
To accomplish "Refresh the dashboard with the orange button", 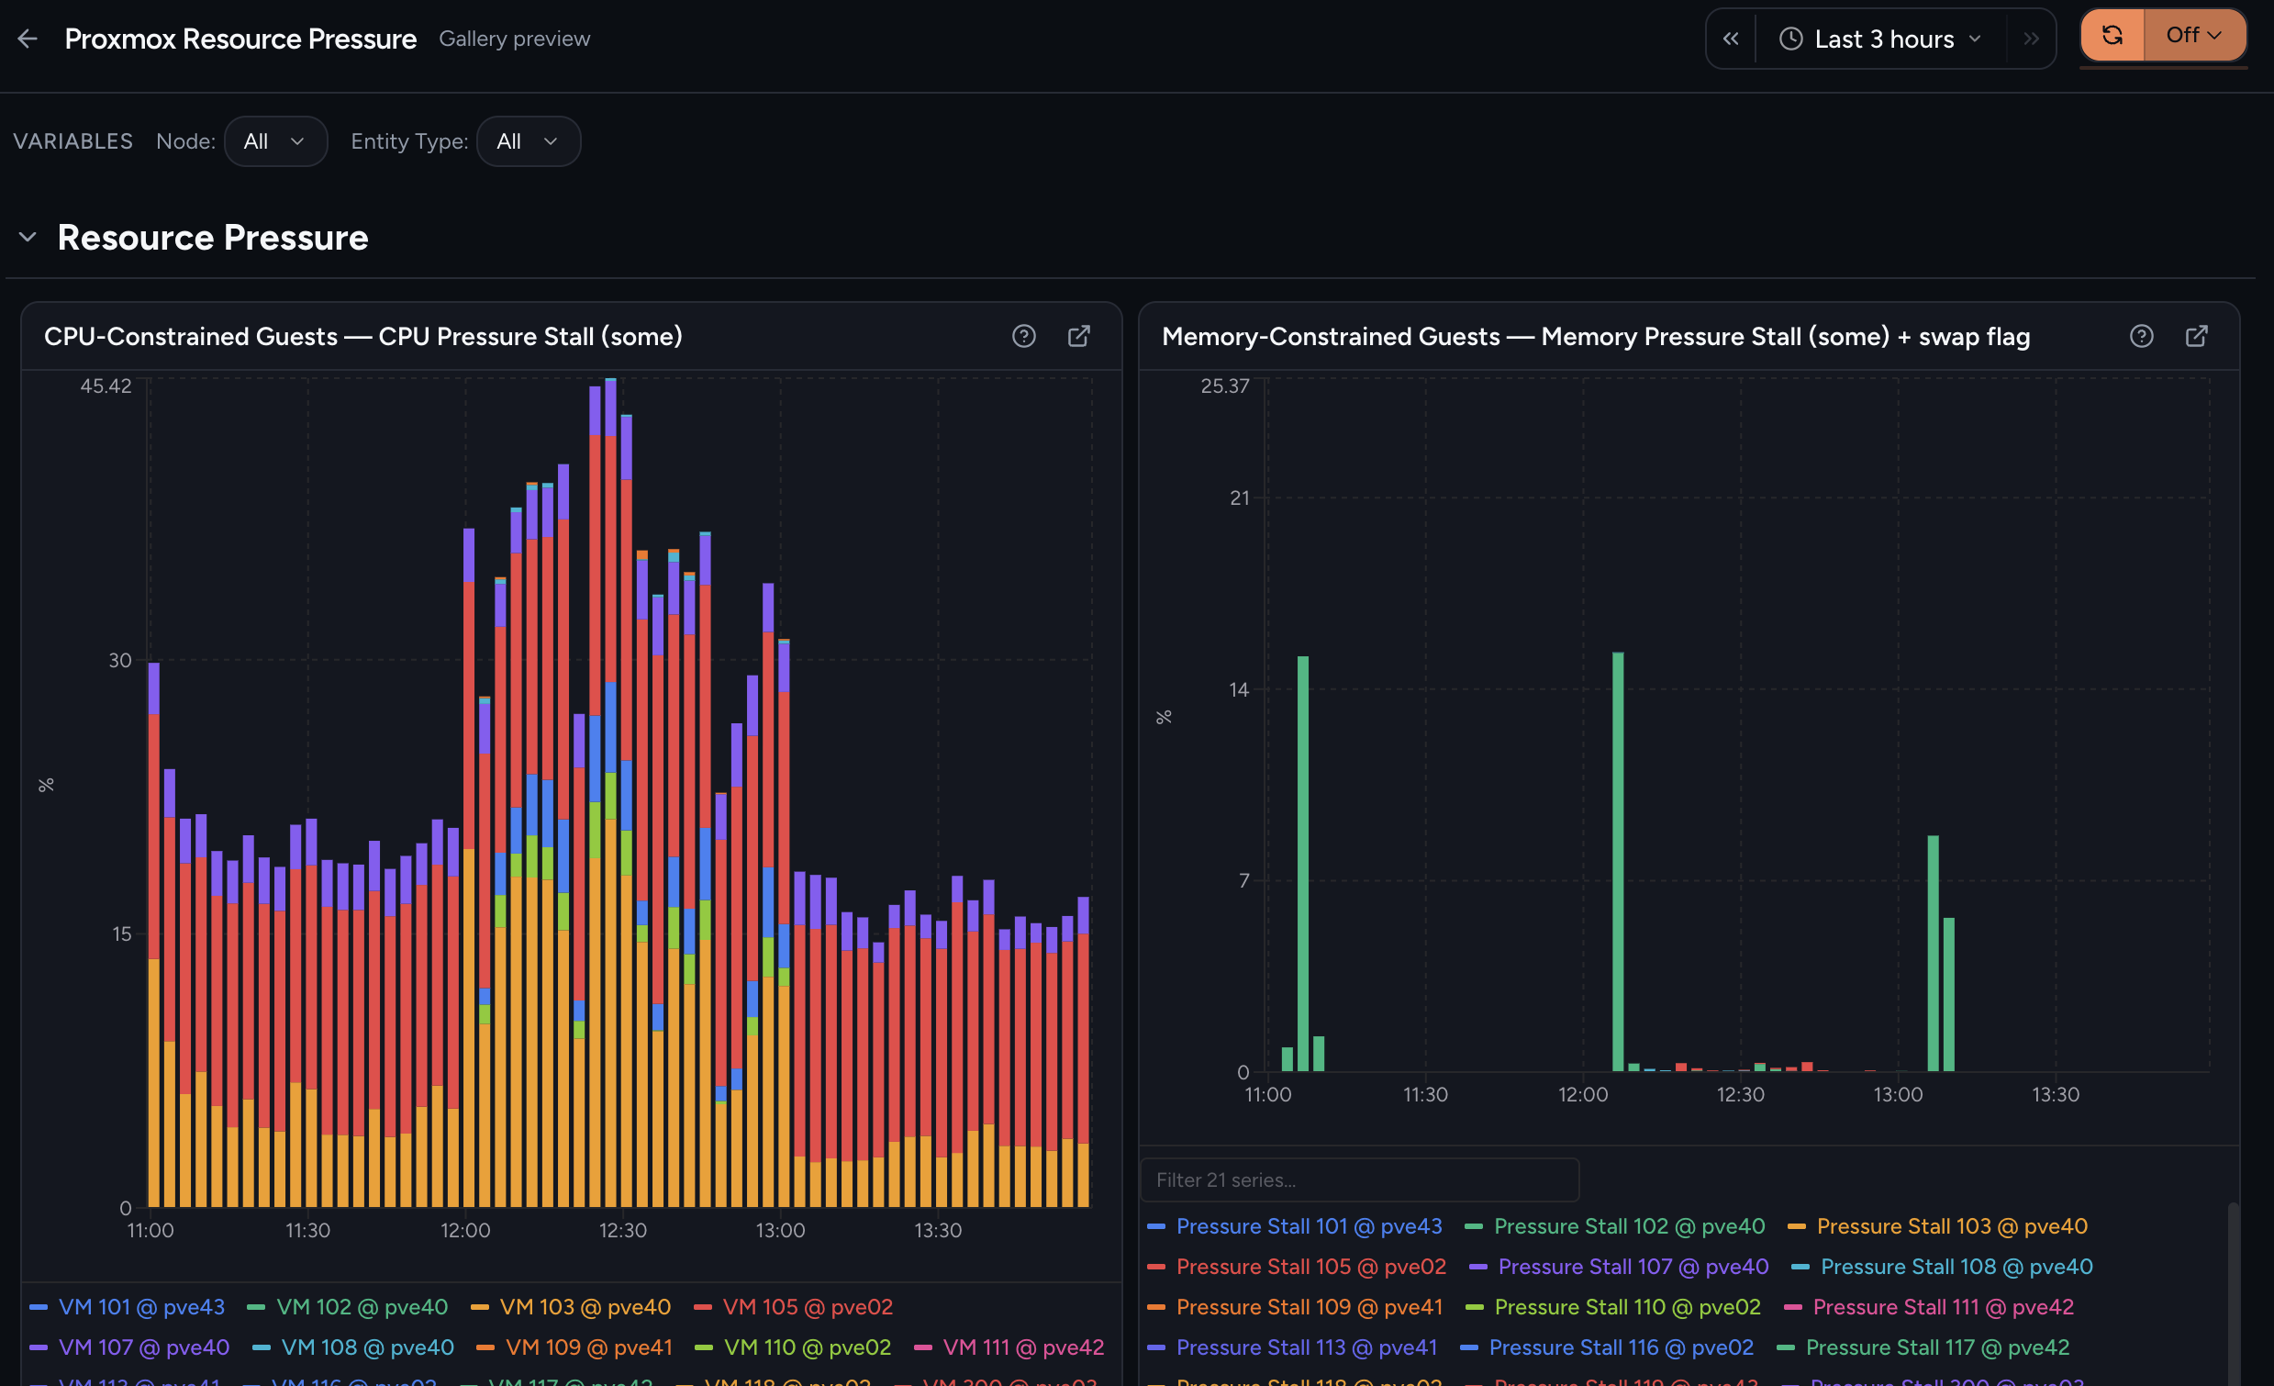I will tap(2112, 35).
